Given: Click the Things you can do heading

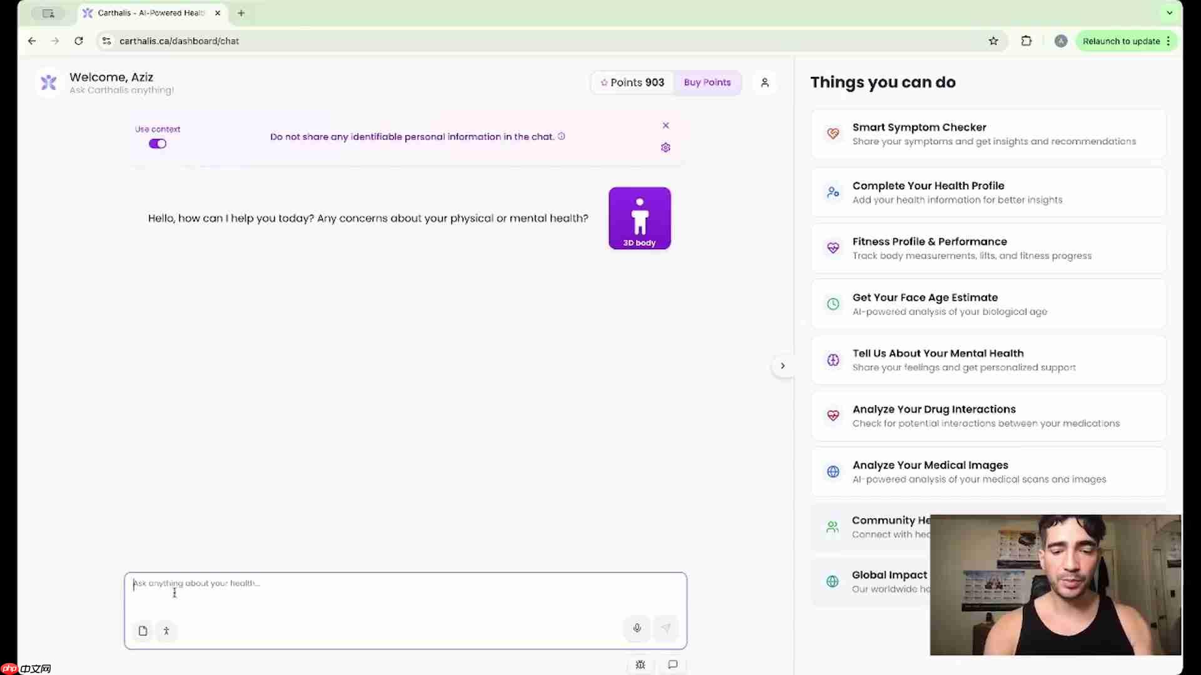Looking at the screenshot, I should coord(883,82).
